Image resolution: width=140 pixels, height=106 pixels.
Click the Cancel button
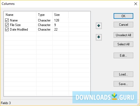click(x=123, y=25)
